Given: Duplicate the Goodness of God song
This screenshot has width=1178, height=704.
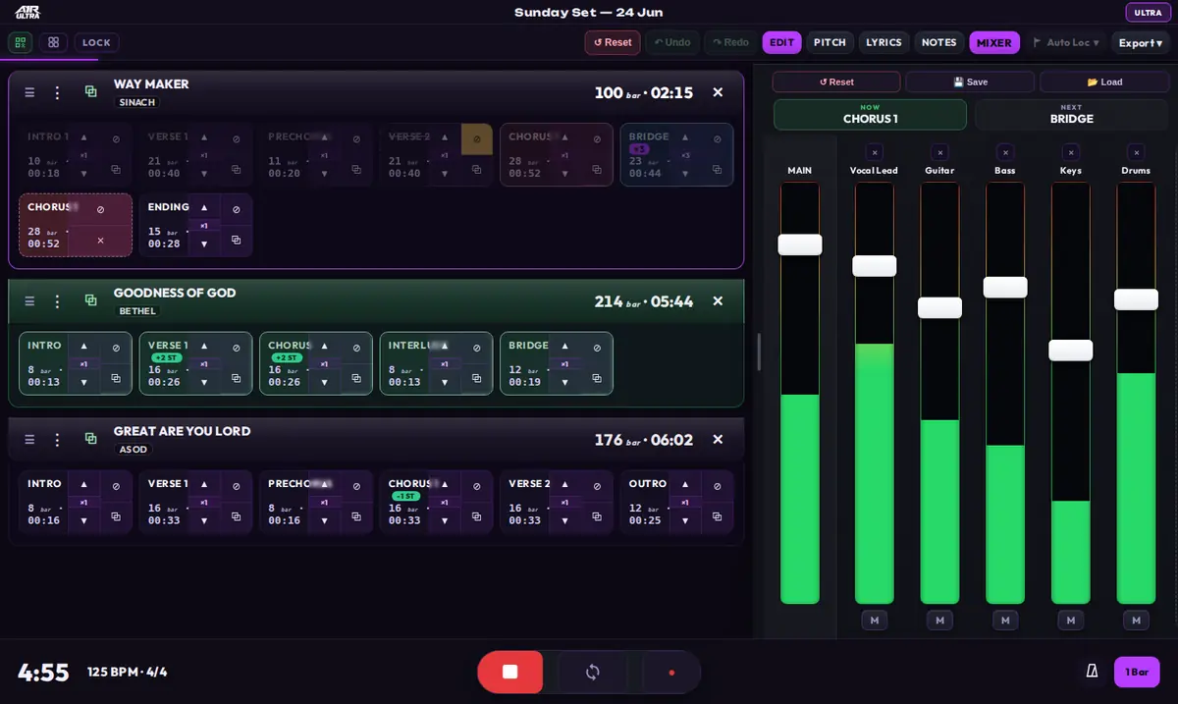Looking at the screenshot, I should [x=90, y=300].
